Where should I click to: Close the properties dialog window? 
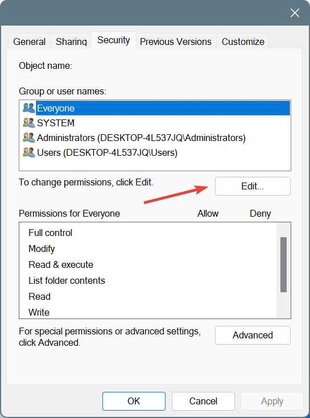coord(295,13)
